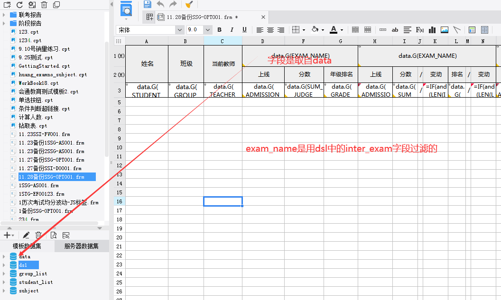Image resolution: width=501 pixels, height=300 pixels.
Task: Click the 年级排名 header cell
Action: point(341,74)
